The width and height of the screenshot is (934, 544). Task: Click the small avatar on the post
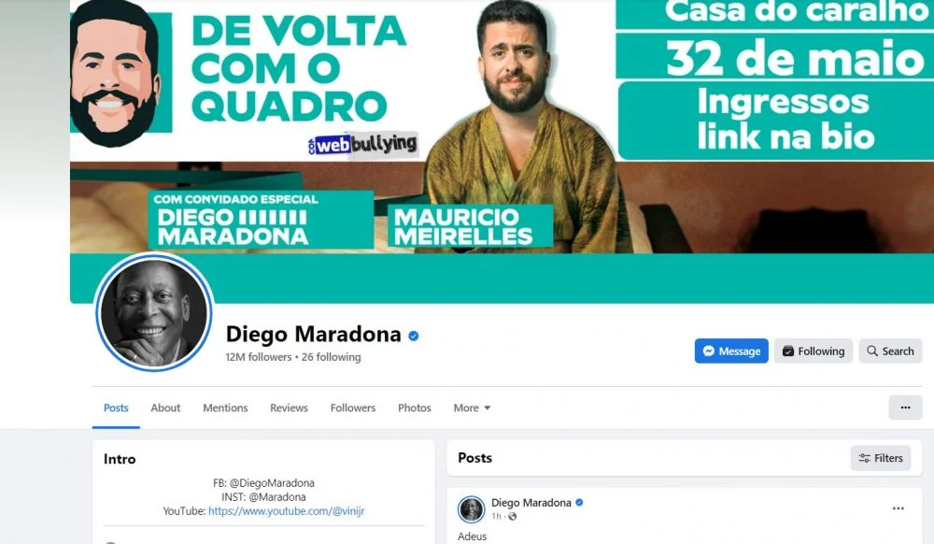[471, 509]
